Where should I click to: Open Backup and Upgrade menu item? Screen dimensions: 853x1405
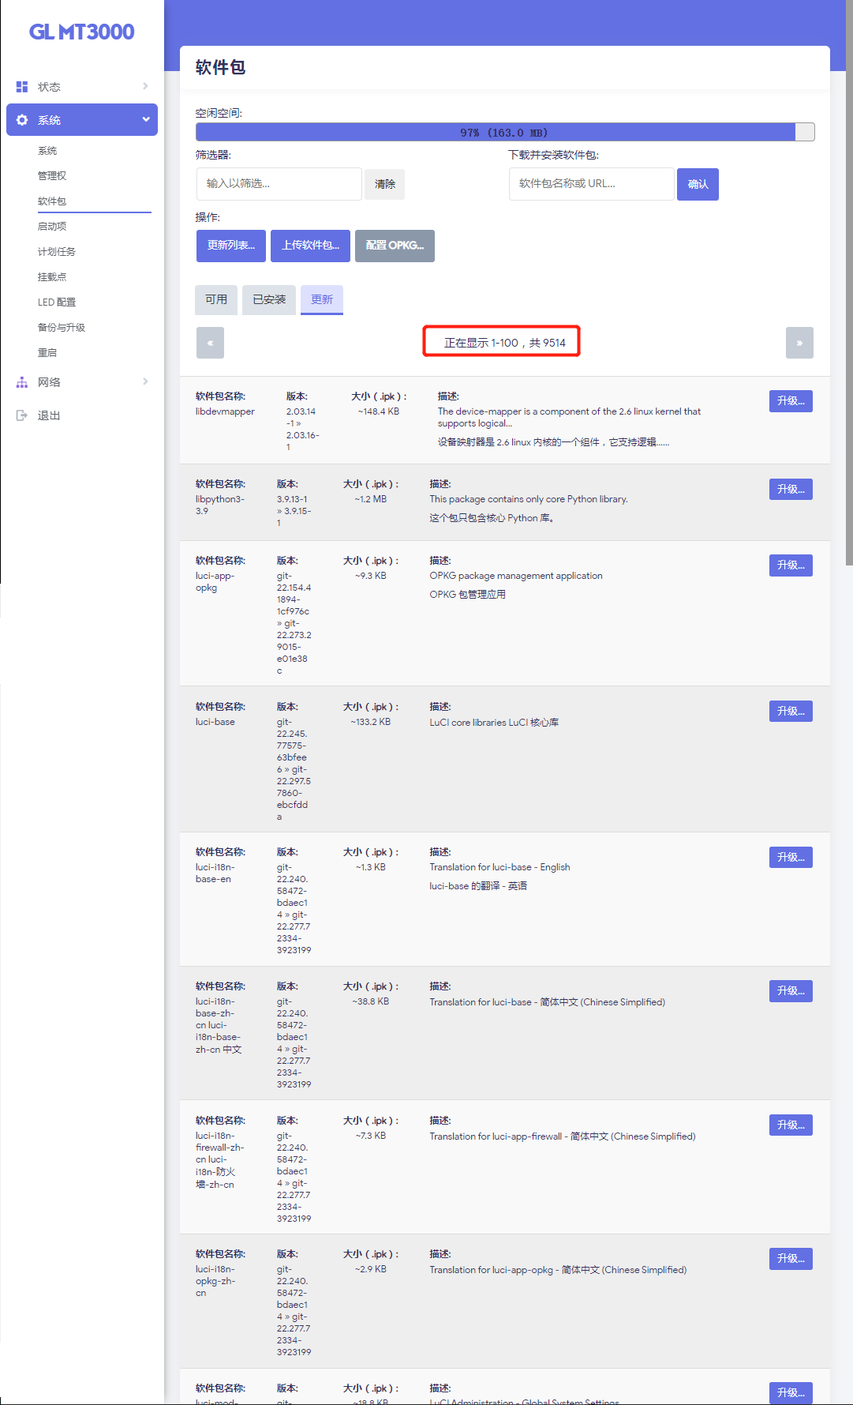(62, 328)
